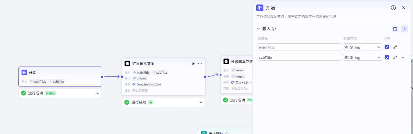Click the mainTitle variable name field

coord(300,47)
